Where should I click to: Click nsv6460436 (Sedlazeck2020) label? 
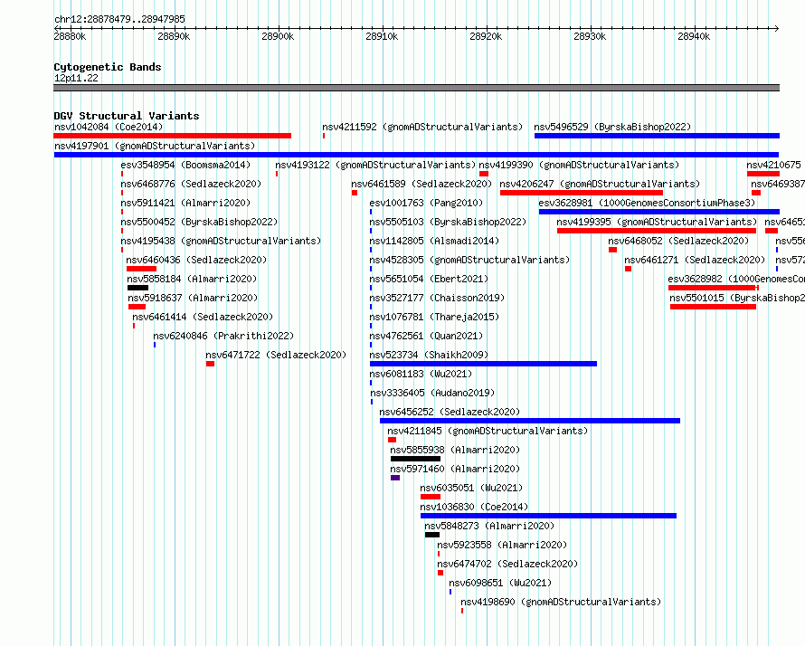coord(196,260)
